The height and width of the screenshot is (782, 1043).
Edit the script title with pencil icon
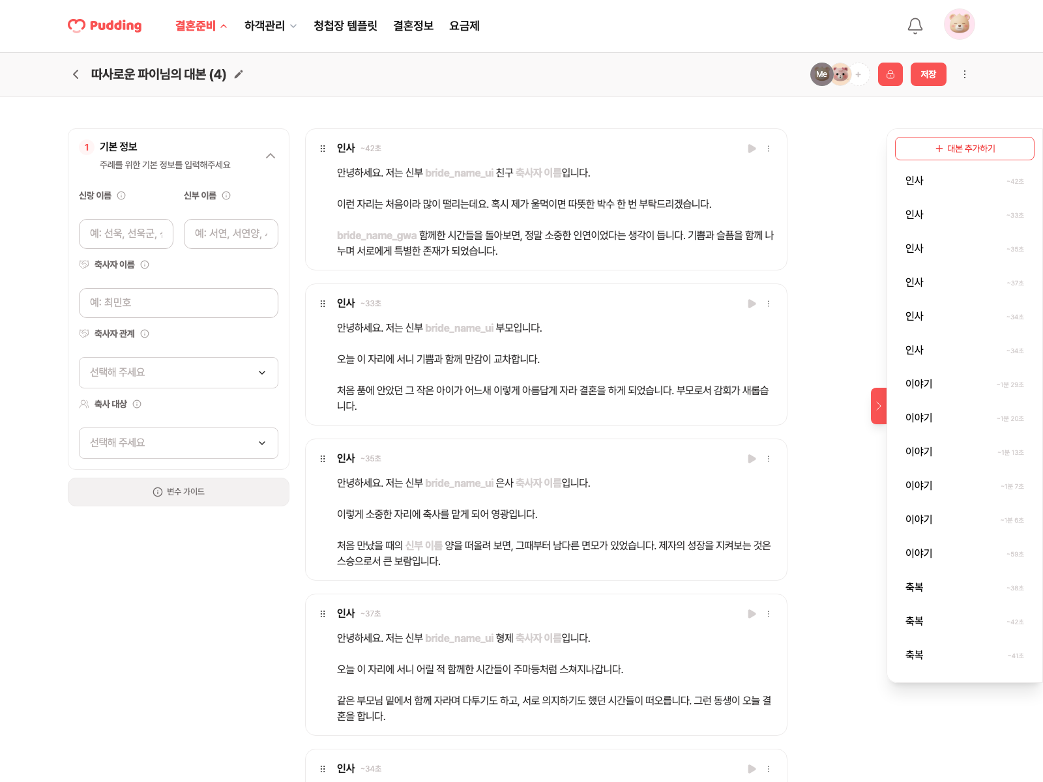(239, 74)
